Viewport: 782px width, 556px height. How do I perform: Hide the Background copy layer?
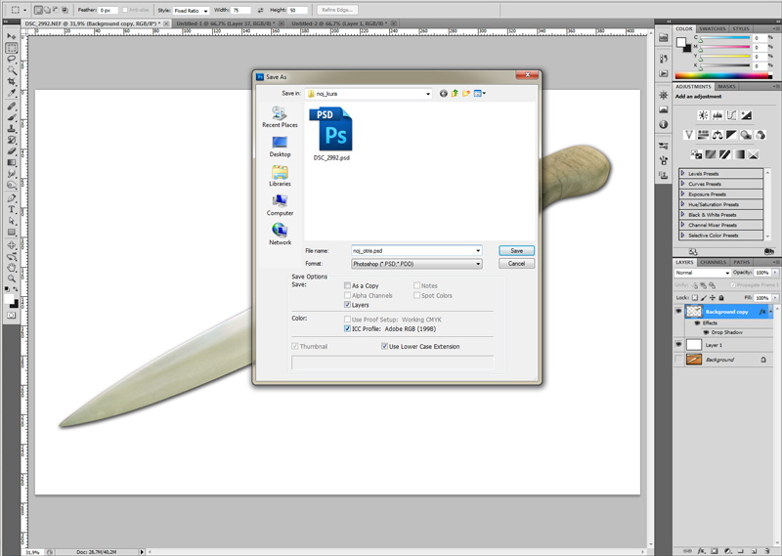click(x=678, y=311)
